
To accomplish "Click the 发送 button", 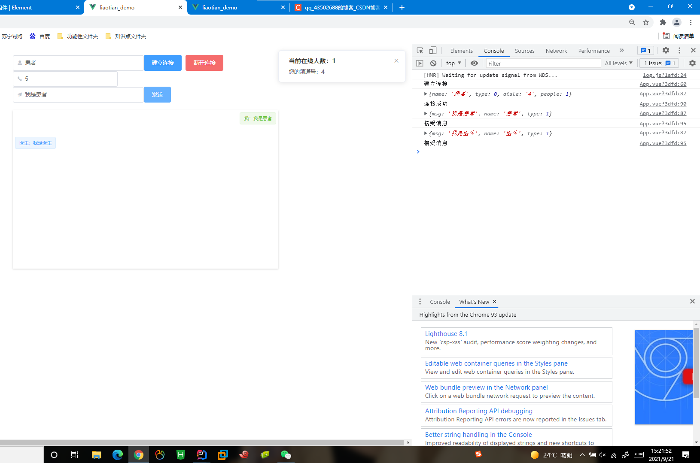I will click(x=157, y=94).
